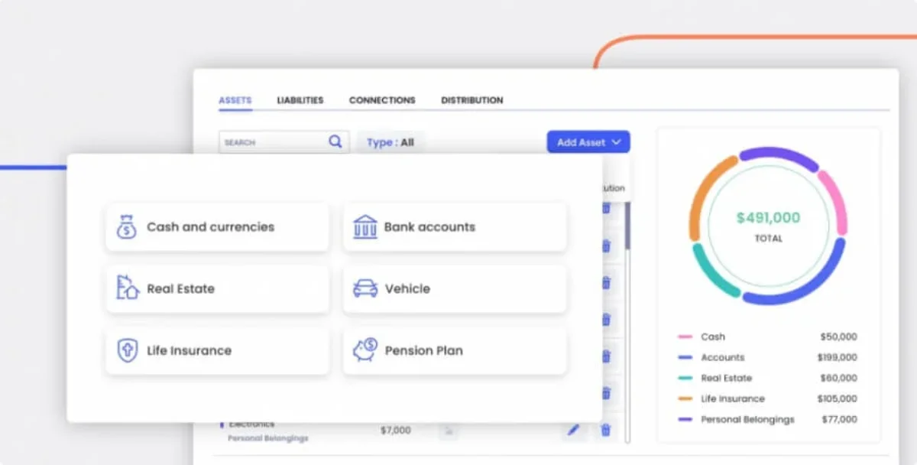The height and width of the screenshot is (465, 917).
Task: Open the Type: All filter dropdown
Action: (x=390, y=141)
